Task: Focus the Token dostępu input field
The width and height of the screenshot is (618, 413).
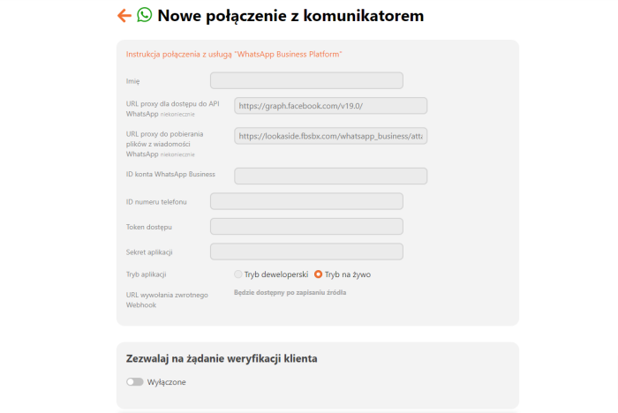Action: point(306,227)
